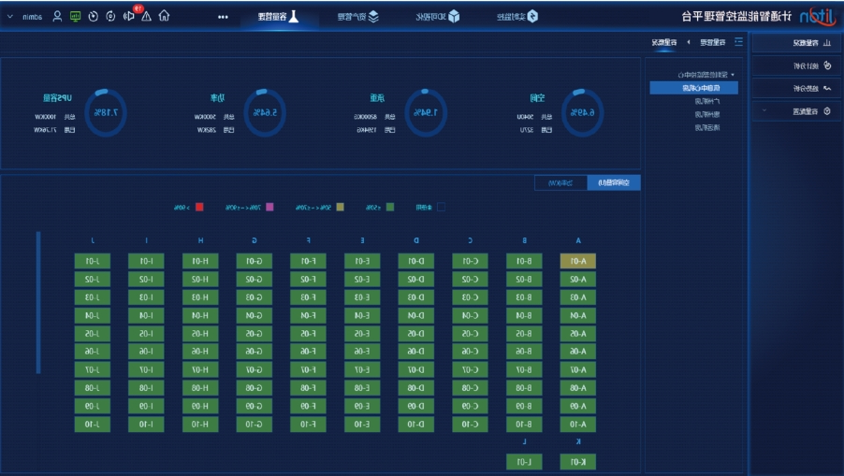Open 统计分析 in the sidebar
Viewport: 844px width, 476px height.
pos(797,65)
